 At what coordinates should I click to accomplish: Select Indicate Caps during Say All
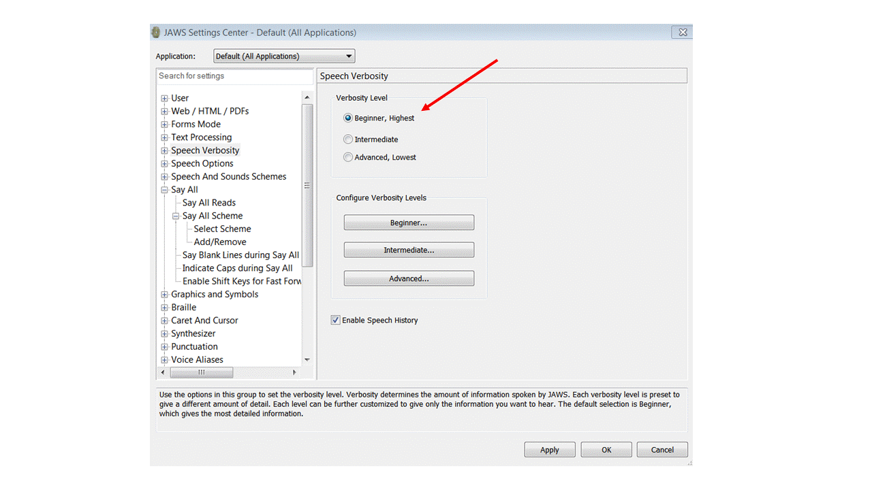click(x=237, y=268)
